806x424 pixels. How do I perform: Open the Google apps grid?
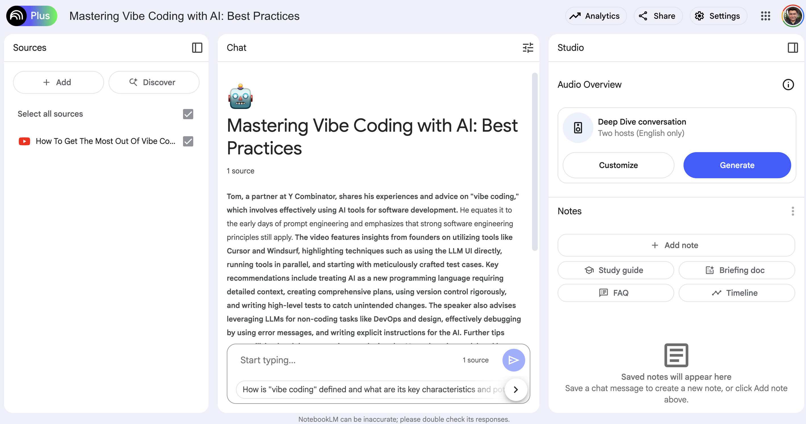765,16
